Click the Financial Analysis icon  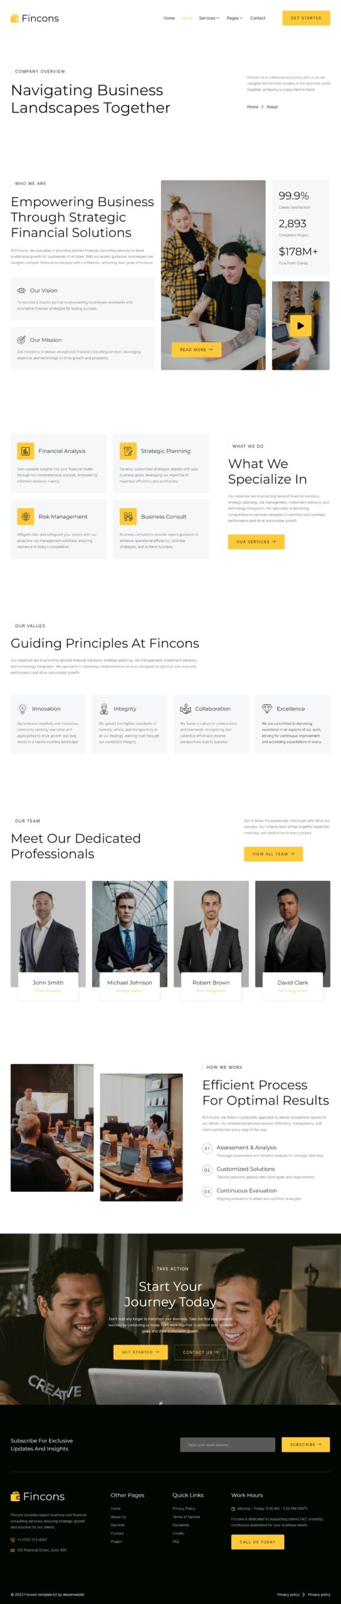26,450
